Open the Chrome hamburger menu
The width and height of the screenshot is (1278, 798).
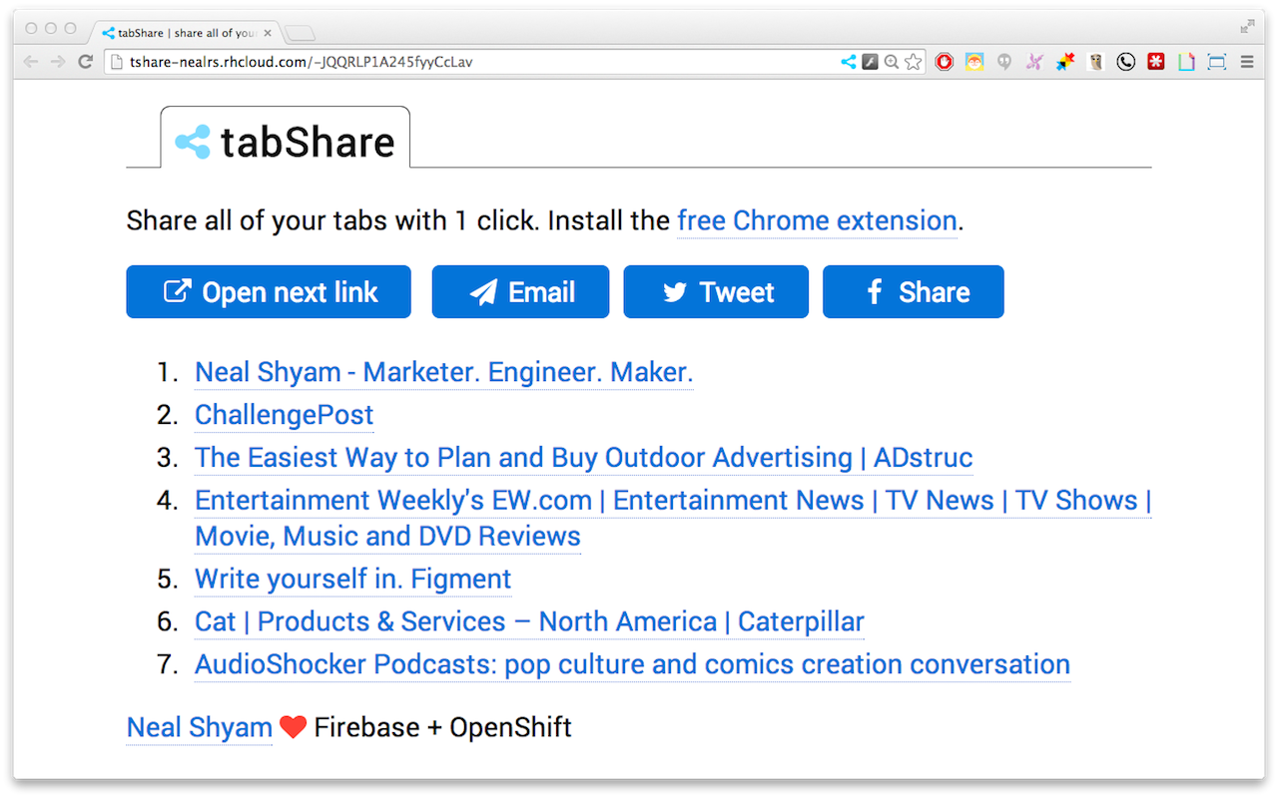(x=1247, y=62)
